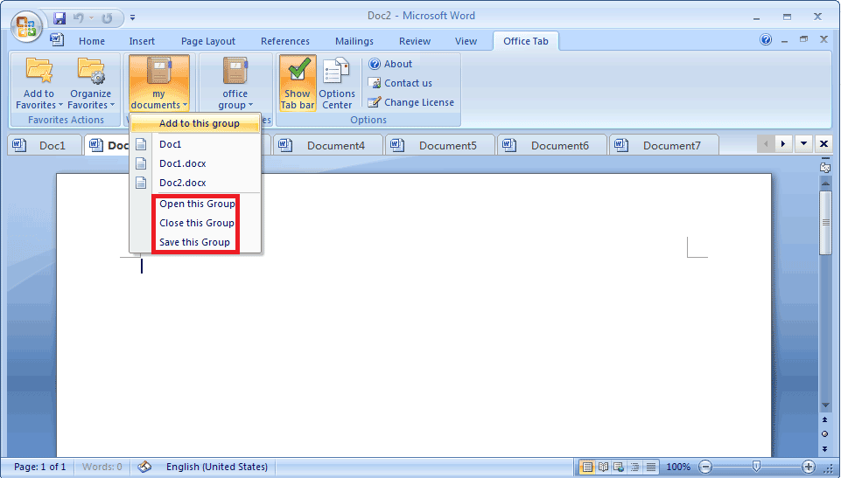This screenshot has height=478, width=841.
Task: Undo last action in Quick Access Toolbar
Action: [x=79, y=18]
